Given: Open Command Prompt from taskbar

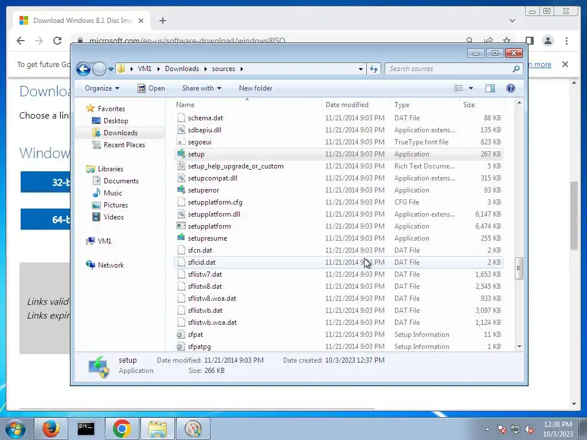Looking at the screenshot, I should click(86, 429).
